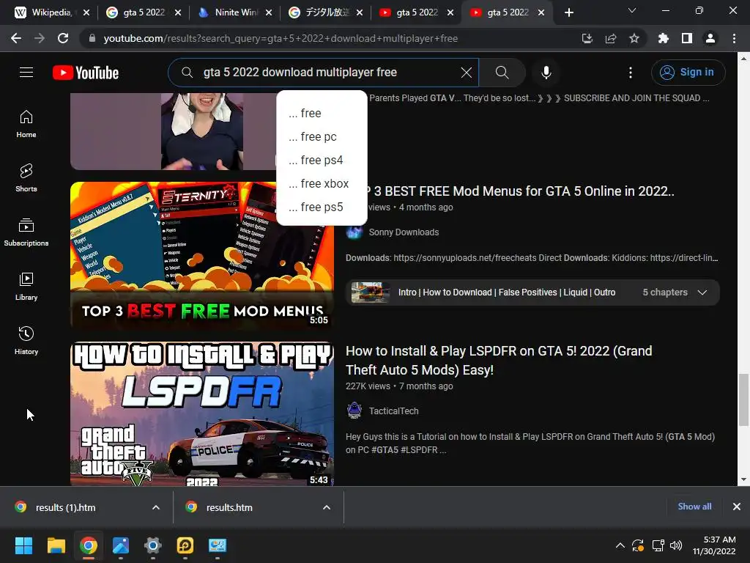Expand the 5 chapters chevron
This screenshot has height=563, width=750.
pyautogui.click(x=702, y=292)
